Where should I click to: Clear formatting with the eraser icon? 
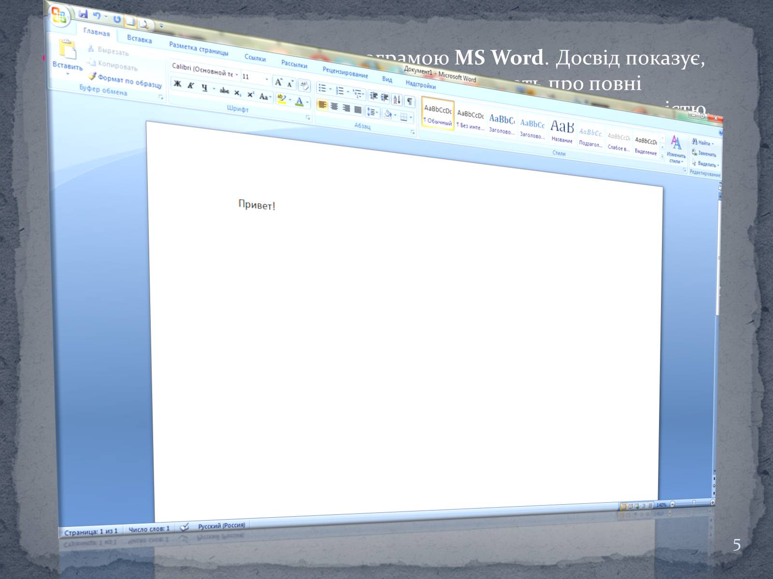304,85
